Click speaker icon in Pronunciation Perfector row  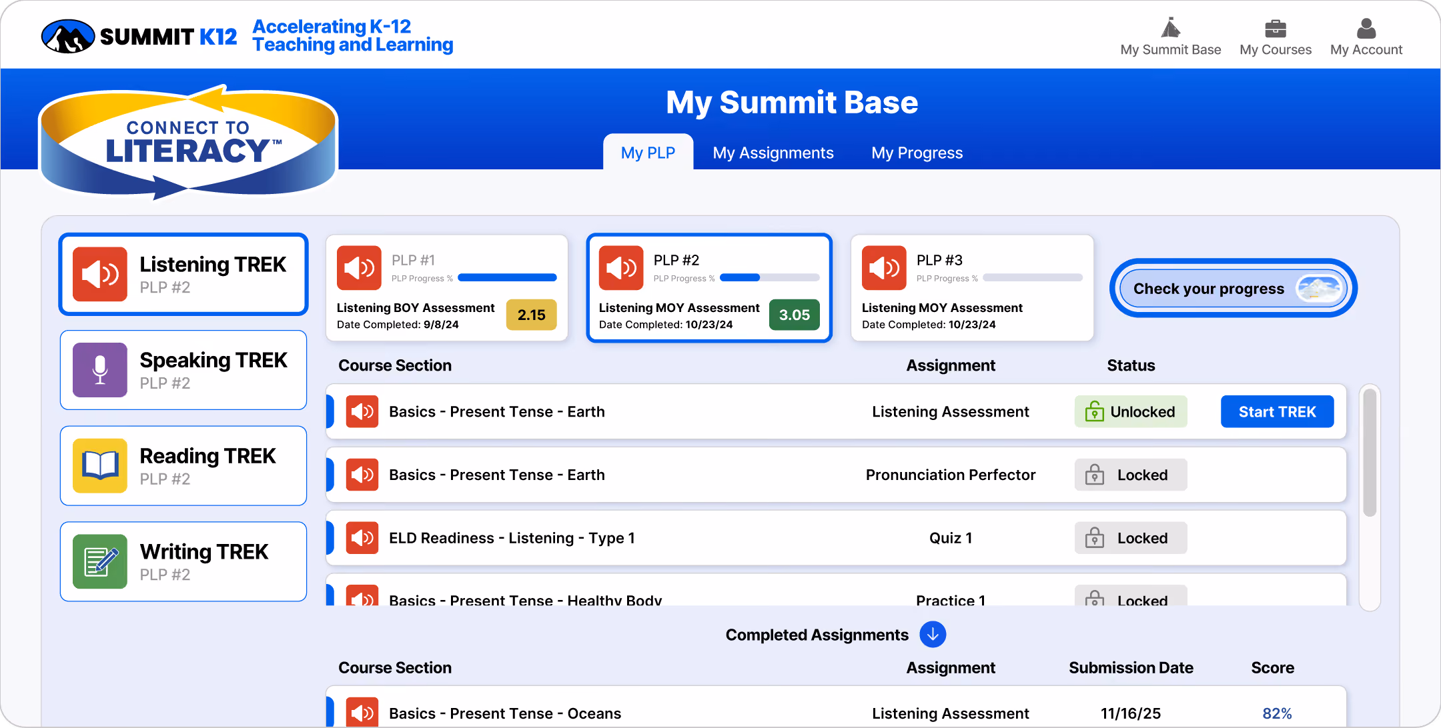(362, 475)
